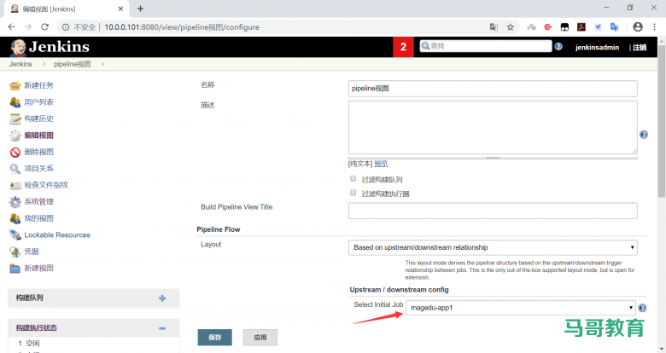Open 凭据 in the sidebar
Viewport: 666px width, 353px height.
point(32,252)
